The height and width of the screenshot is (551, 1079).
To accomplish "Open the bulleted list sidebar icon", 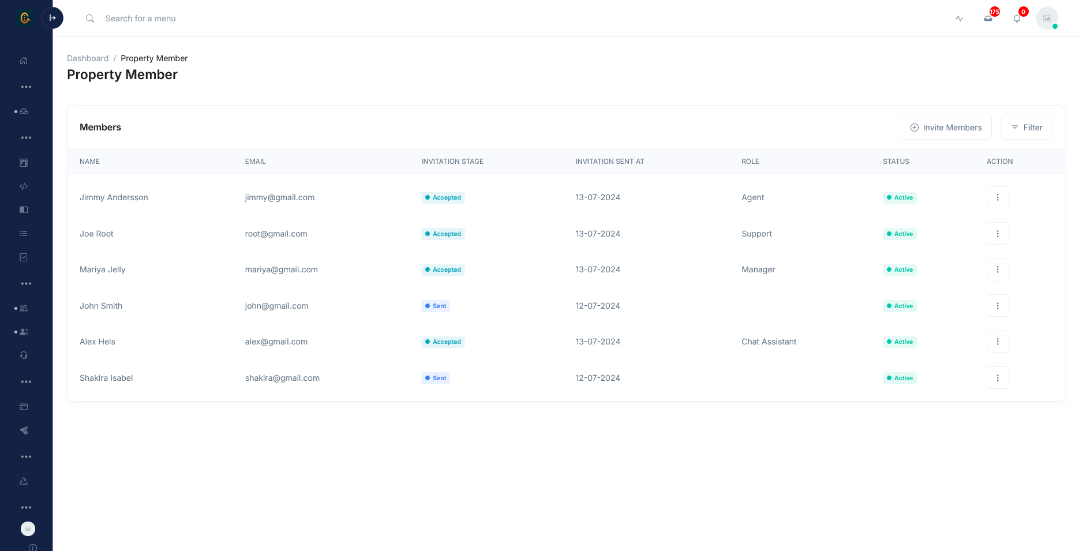I will [x=24, y=234].
